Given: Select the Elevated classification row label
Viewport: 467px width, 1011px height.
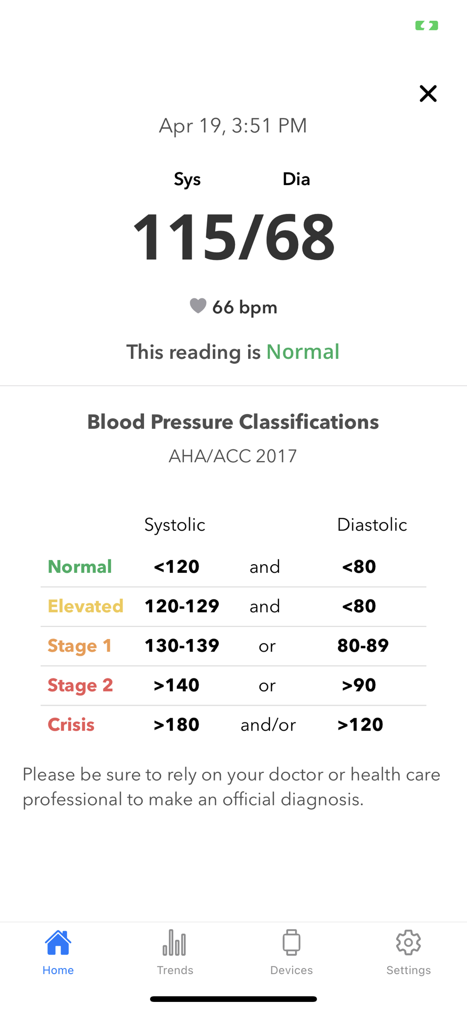Looking at the screenshot, I should point(85,606).
